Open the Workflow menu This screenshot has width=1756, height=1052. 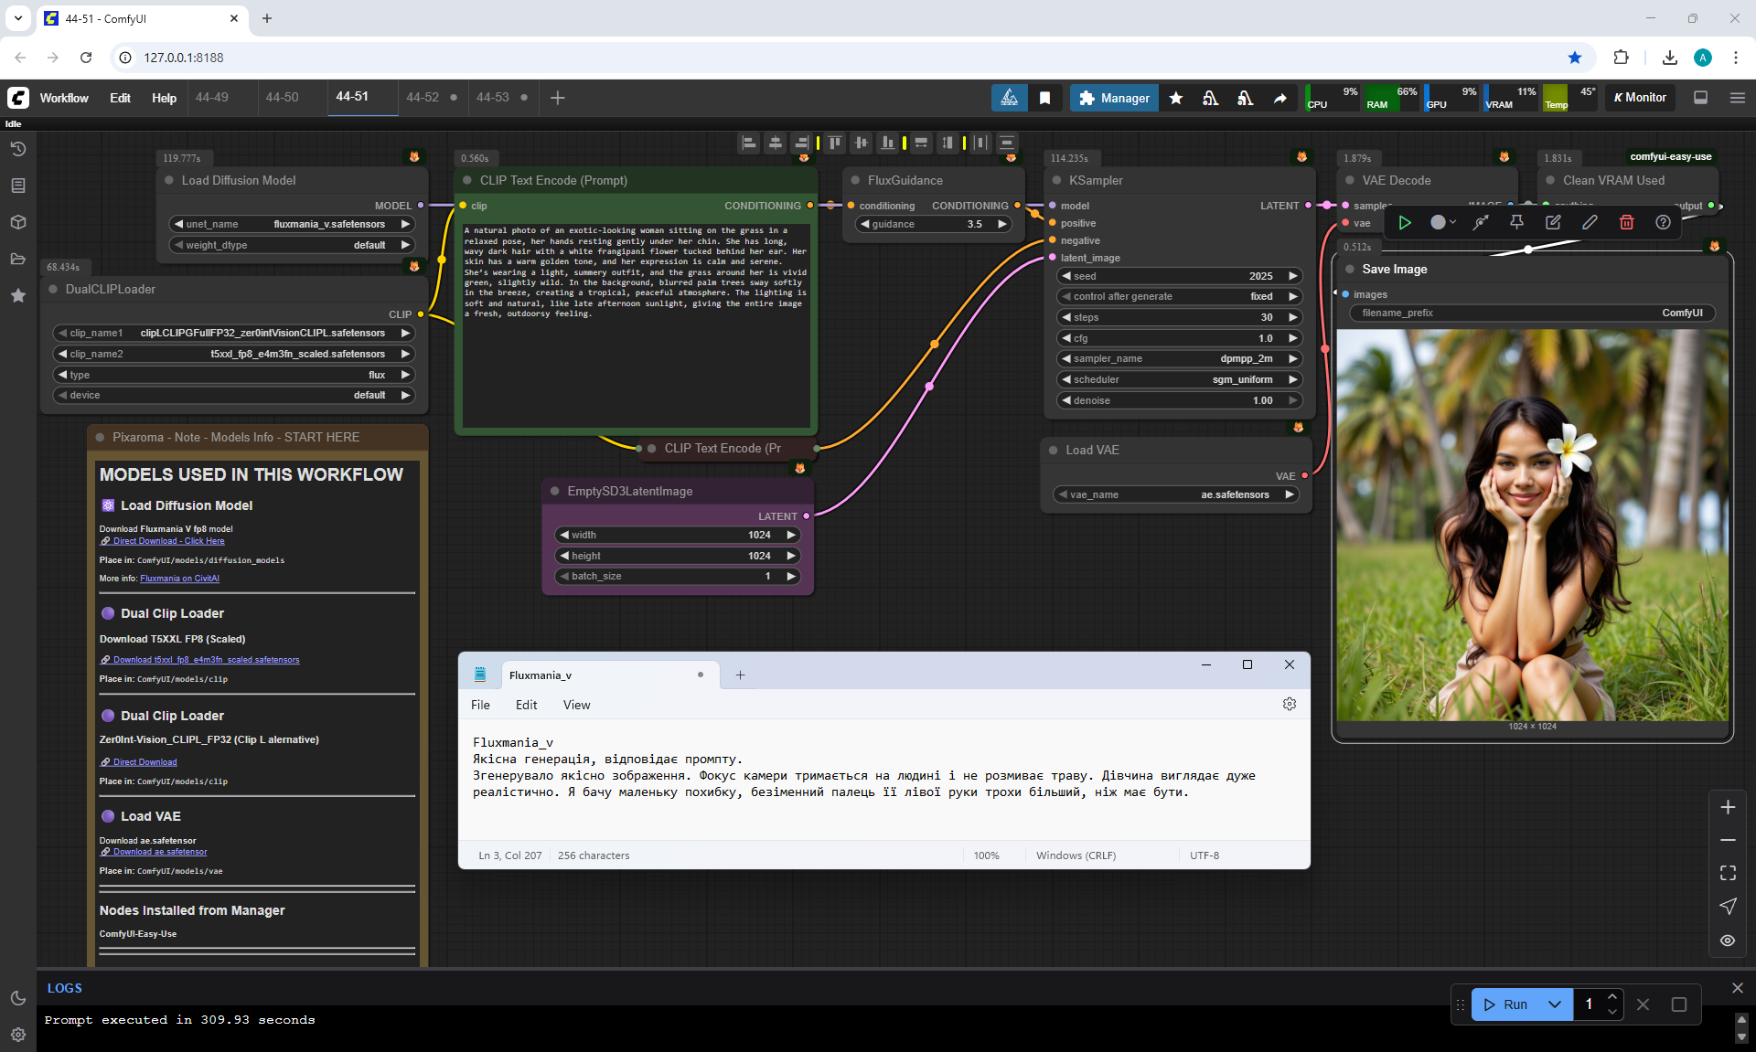[64, 98]
